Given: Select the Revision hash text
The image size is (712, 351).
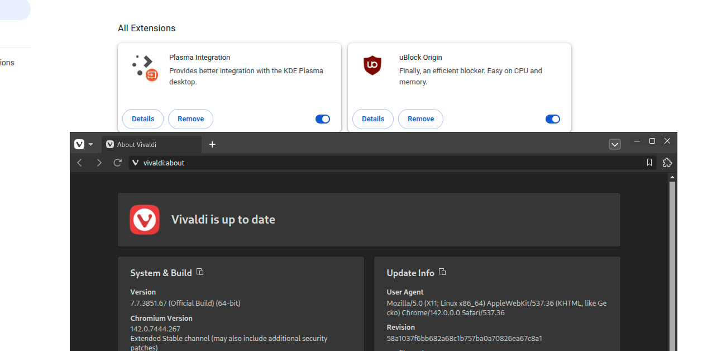Looking at the screenshot, I should click(x=465, y=338).
